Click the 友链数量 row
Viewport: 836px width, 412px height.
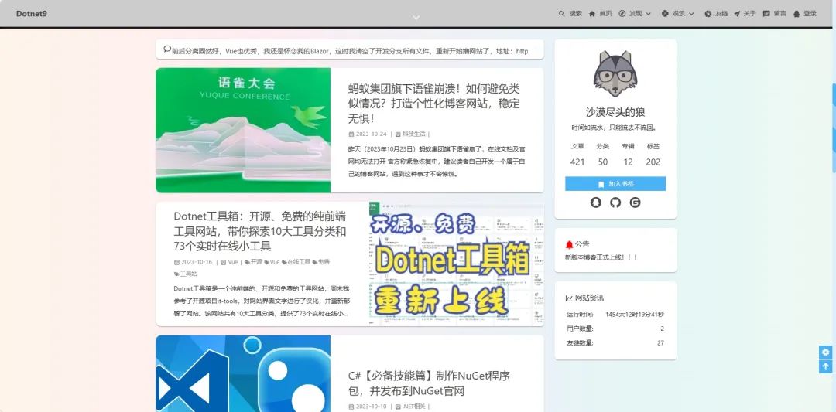pos(615,343)
